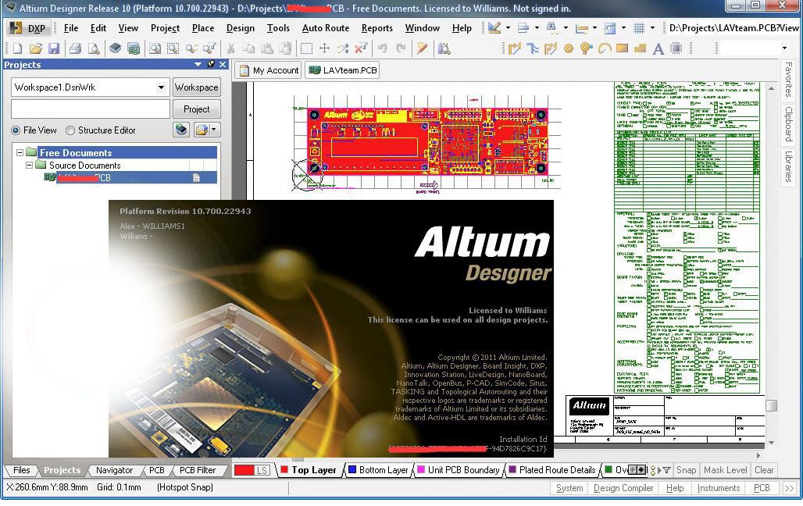Open the Design menu
Screen dimensions: 803x506
[x=240, y=28]
